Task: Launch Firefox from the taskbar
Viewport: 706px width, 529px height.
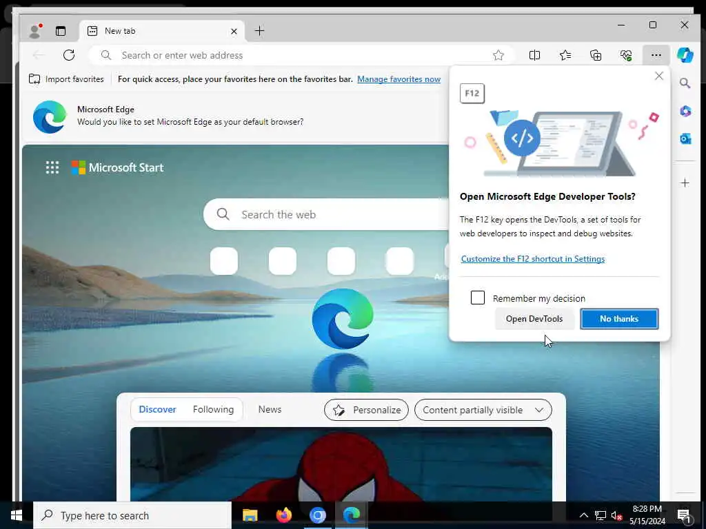Action: click(283, 515)
